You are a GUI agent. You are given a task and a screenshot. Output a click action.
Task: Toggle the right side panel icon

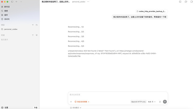coord(192,2)
